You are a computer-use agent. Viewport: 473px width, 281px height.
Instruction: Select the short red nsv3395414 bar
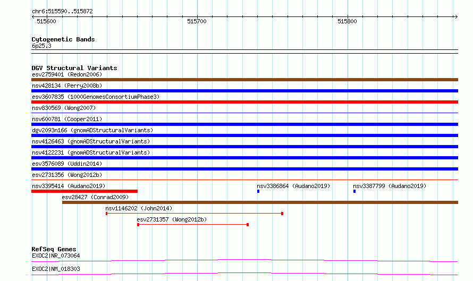point(85,191)
